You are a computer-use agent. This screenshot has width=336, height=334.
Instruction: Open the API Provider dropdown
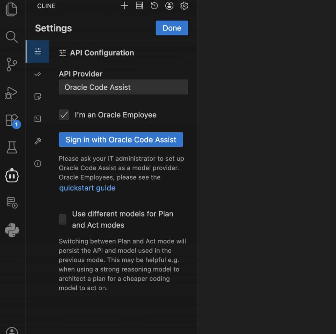(123, 87)
